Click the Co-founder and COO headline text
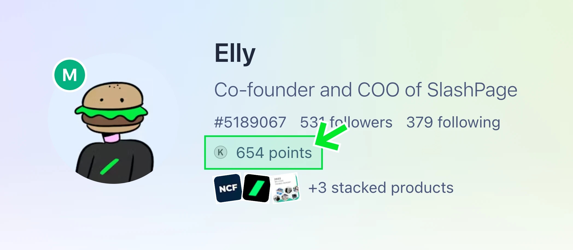The height and width of the screenshot is (250, 573). click(x=366, y=90)
